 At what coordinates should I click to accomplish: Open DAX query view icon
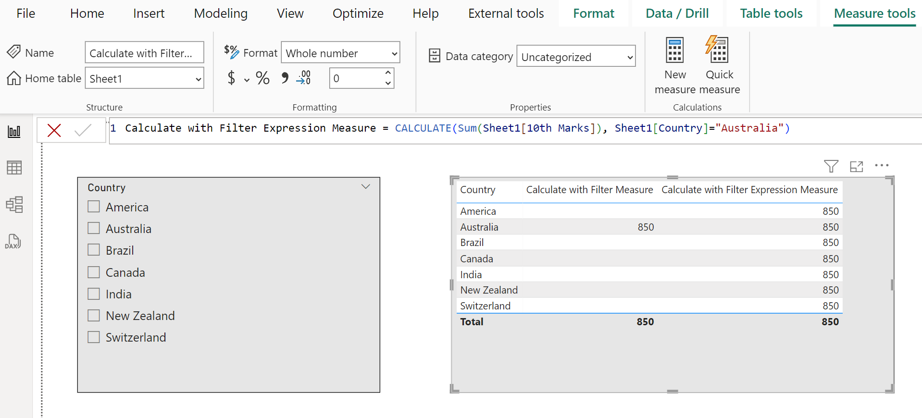(13, 242)
